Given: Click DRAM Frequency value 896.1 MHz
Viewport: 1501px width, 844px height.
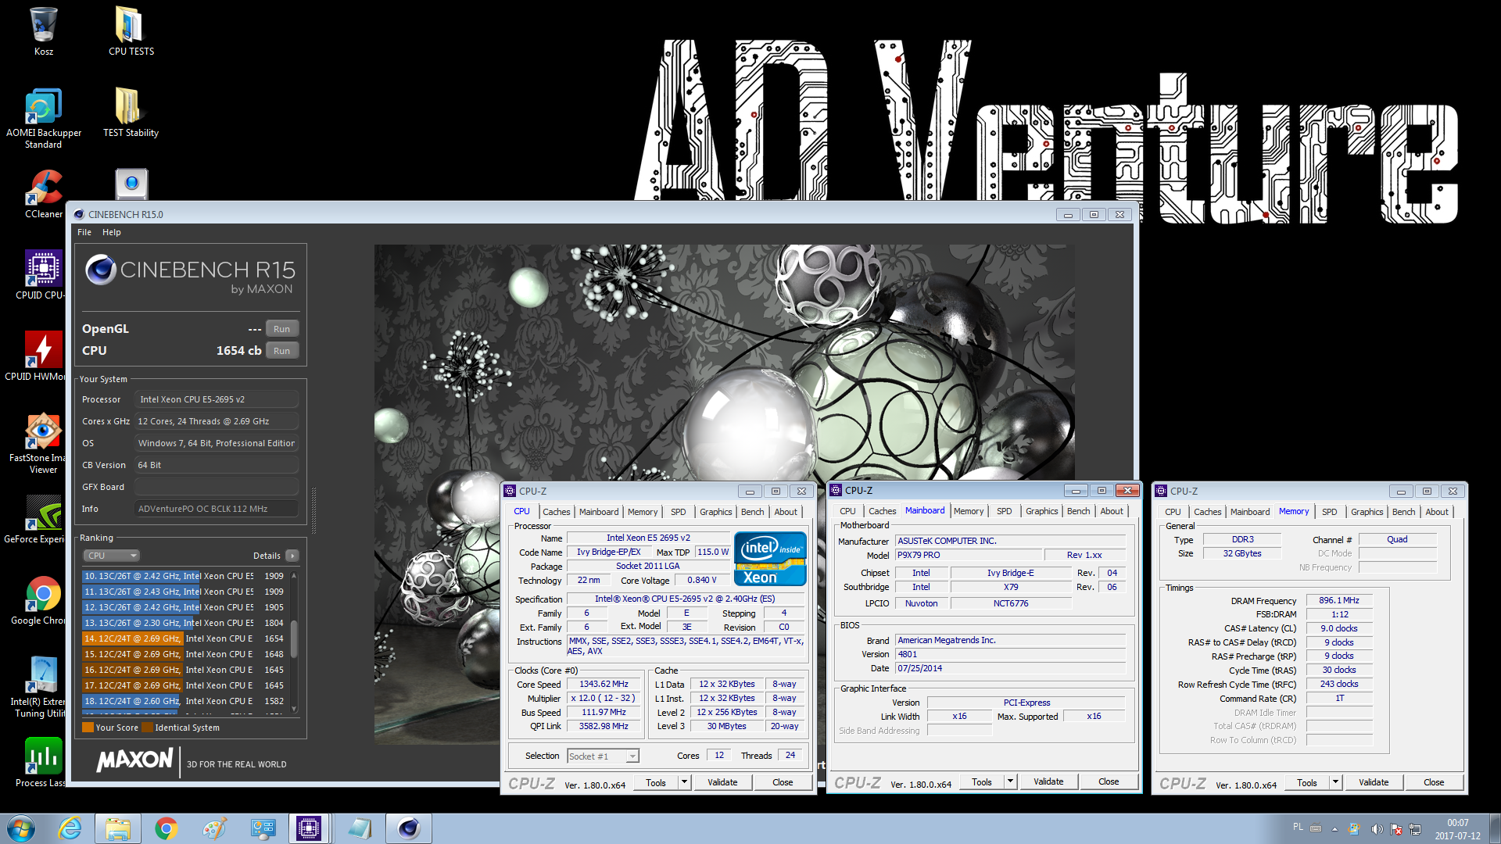Looking at the screenshot, I should (1339, 600).
